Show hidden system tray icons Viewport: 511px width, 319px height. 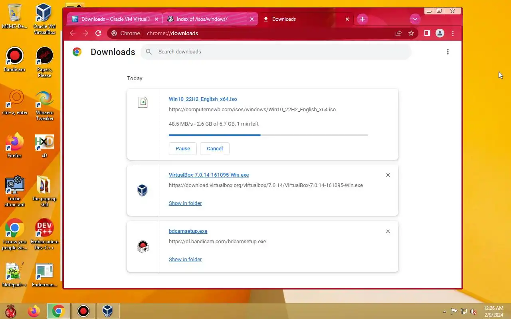click(x=444, y=311)
